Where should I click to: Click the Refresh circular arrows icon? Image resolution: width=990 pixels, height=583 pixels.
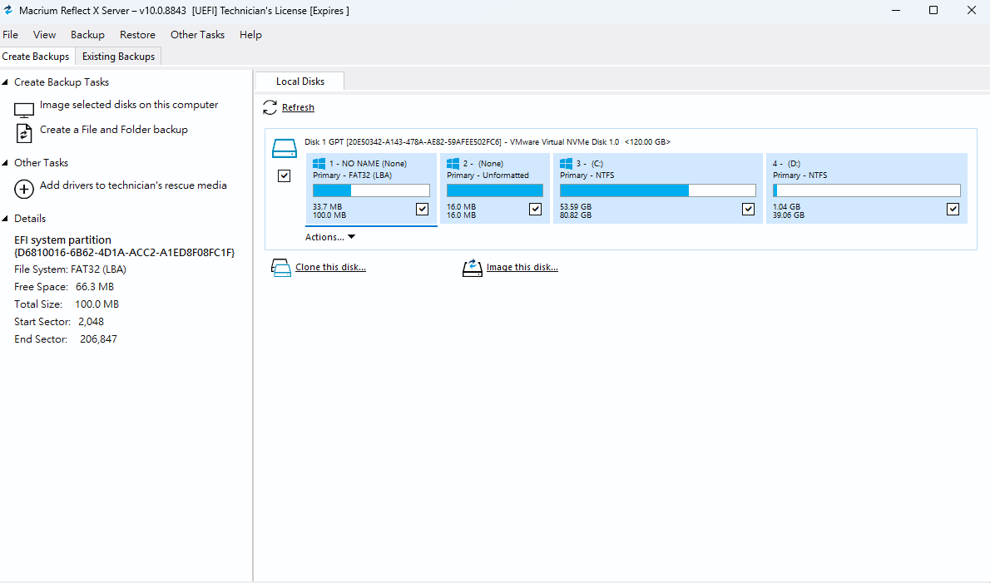[x=270, y=107]
